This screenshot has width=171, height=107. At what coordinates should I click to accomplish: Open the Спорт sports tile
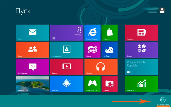[142, 50]
